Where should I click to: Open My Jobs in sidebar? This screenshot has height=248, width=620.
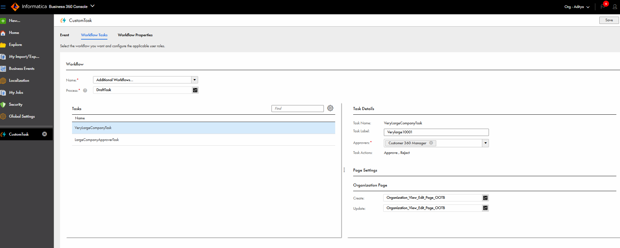tap(16, 92)
